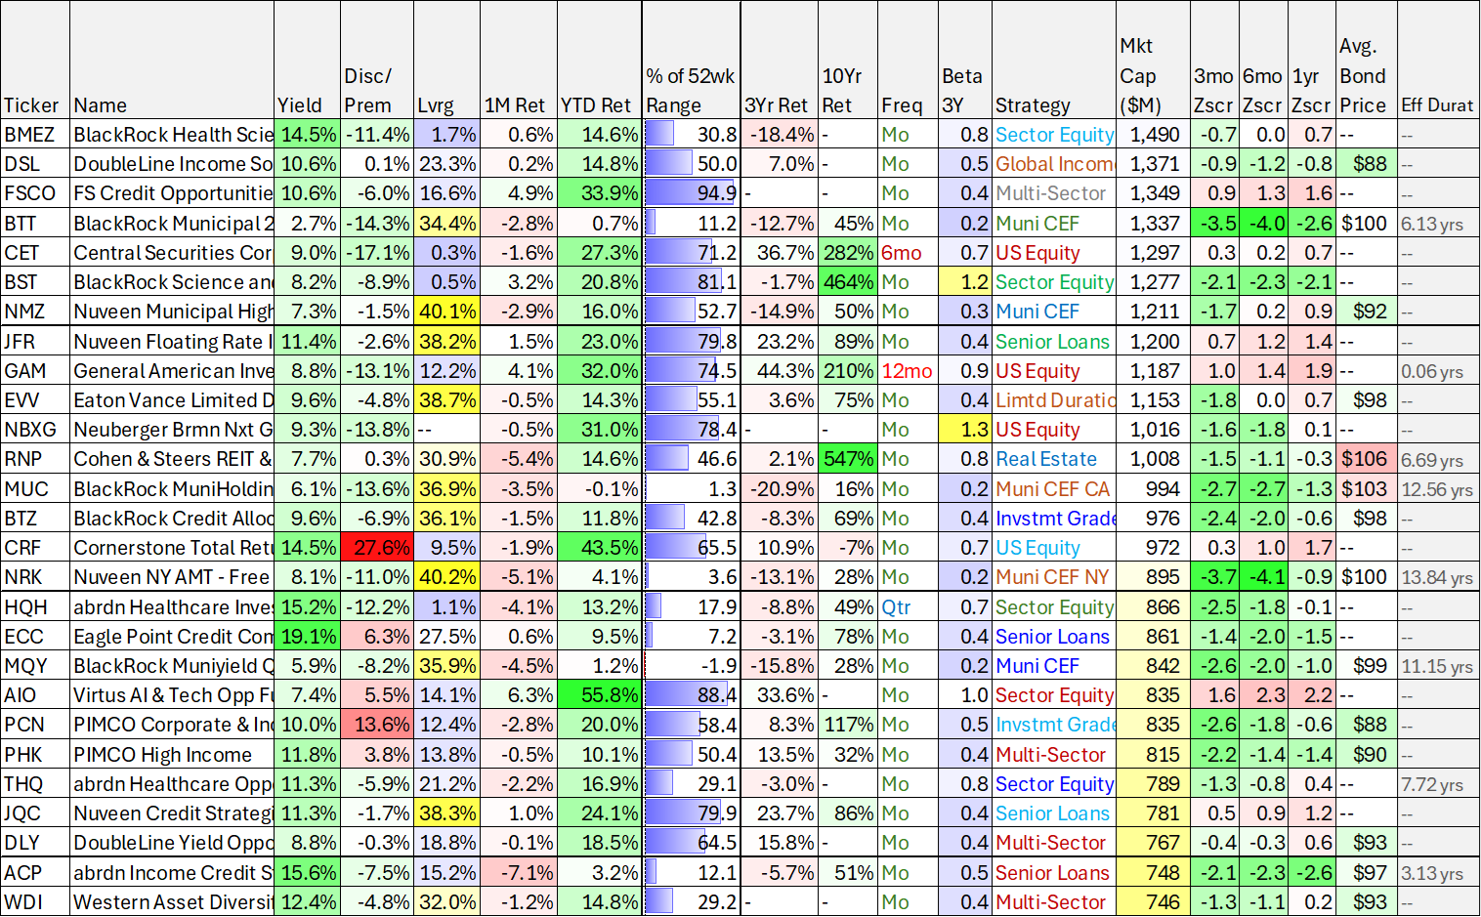Click the 81.1 range bar for BST

[692, 282]
